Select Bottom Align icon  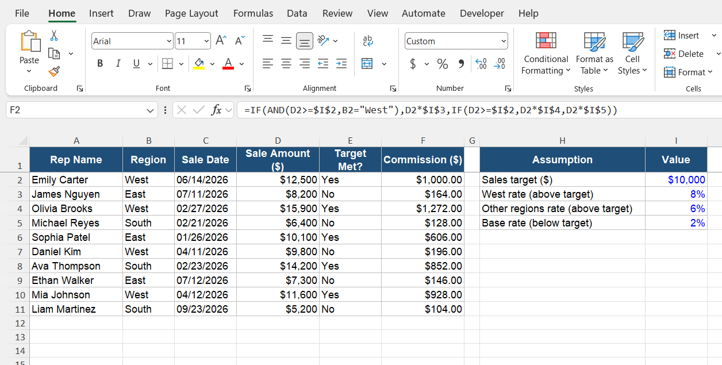tap(305, 41)
